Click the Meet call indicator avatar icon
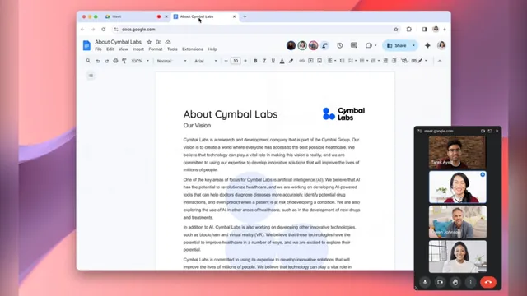 [x=324, y=45]
